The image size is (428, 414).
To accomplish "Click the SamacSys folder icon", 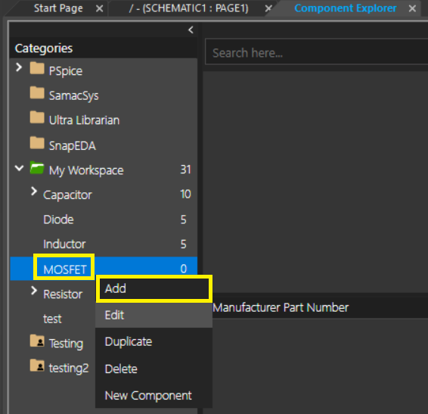I will pos(37,92).
